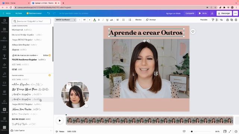This screenshot has height=134, width=239.
Task: Open the Audio sidebar panel
Action: pyautogui.click(x=4, y=74)
